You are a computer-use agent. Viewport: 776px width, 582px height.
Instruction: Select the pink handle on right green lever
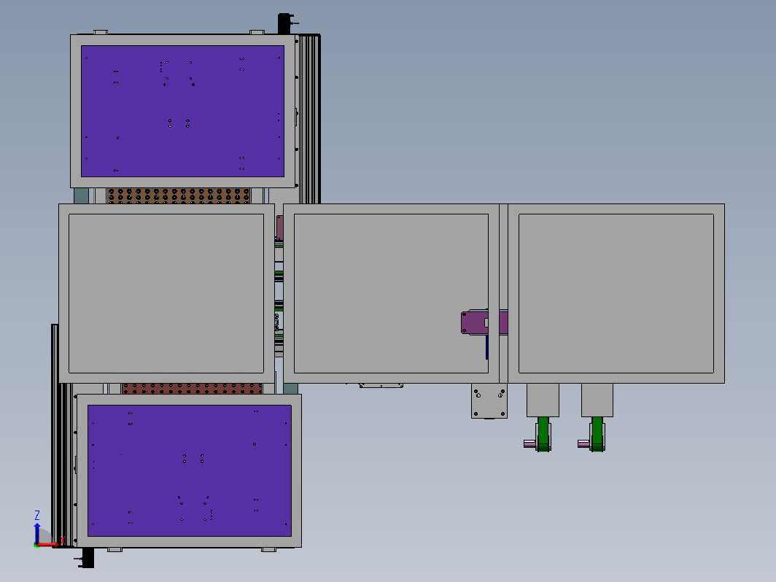584,443
